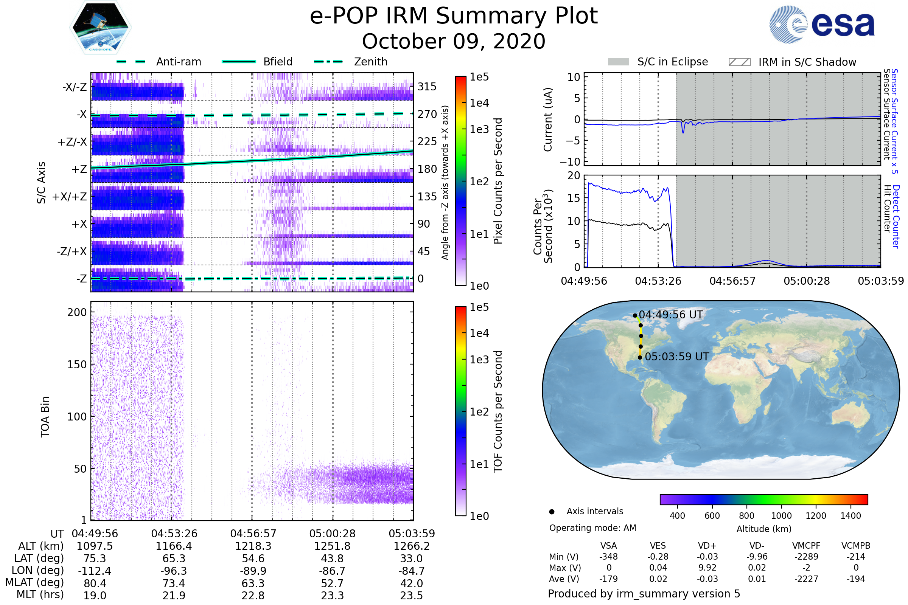Click the VMCPF column header in voltage table

[x=806, y=546]
